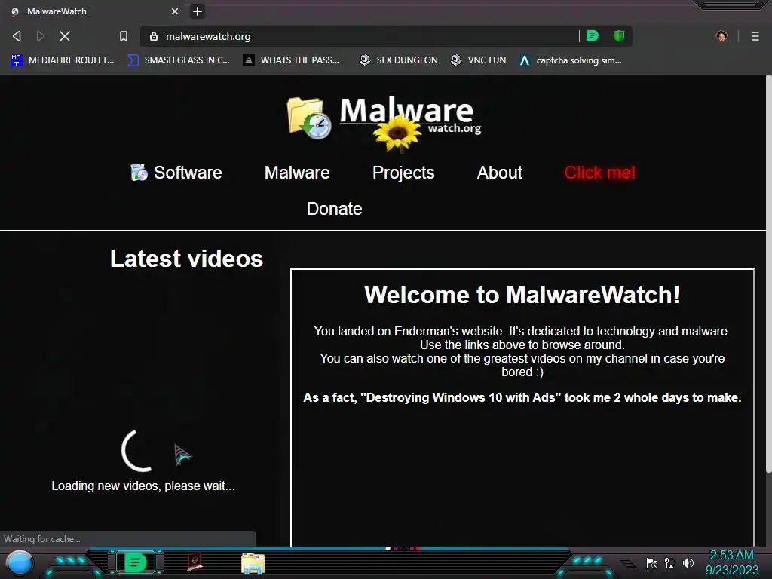Open the green chat extension icon in address bar
The image size is (772, 579).
pyautogui.click(x=593, y=35)
